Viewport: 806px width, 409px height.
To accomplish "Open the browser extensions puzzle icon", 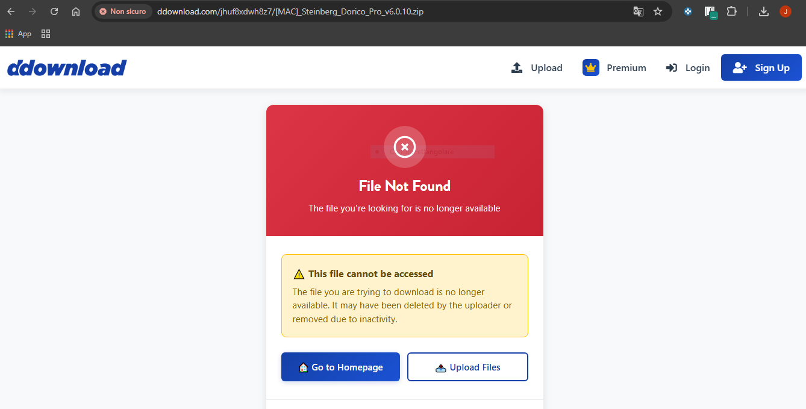I will pos(731,11).
